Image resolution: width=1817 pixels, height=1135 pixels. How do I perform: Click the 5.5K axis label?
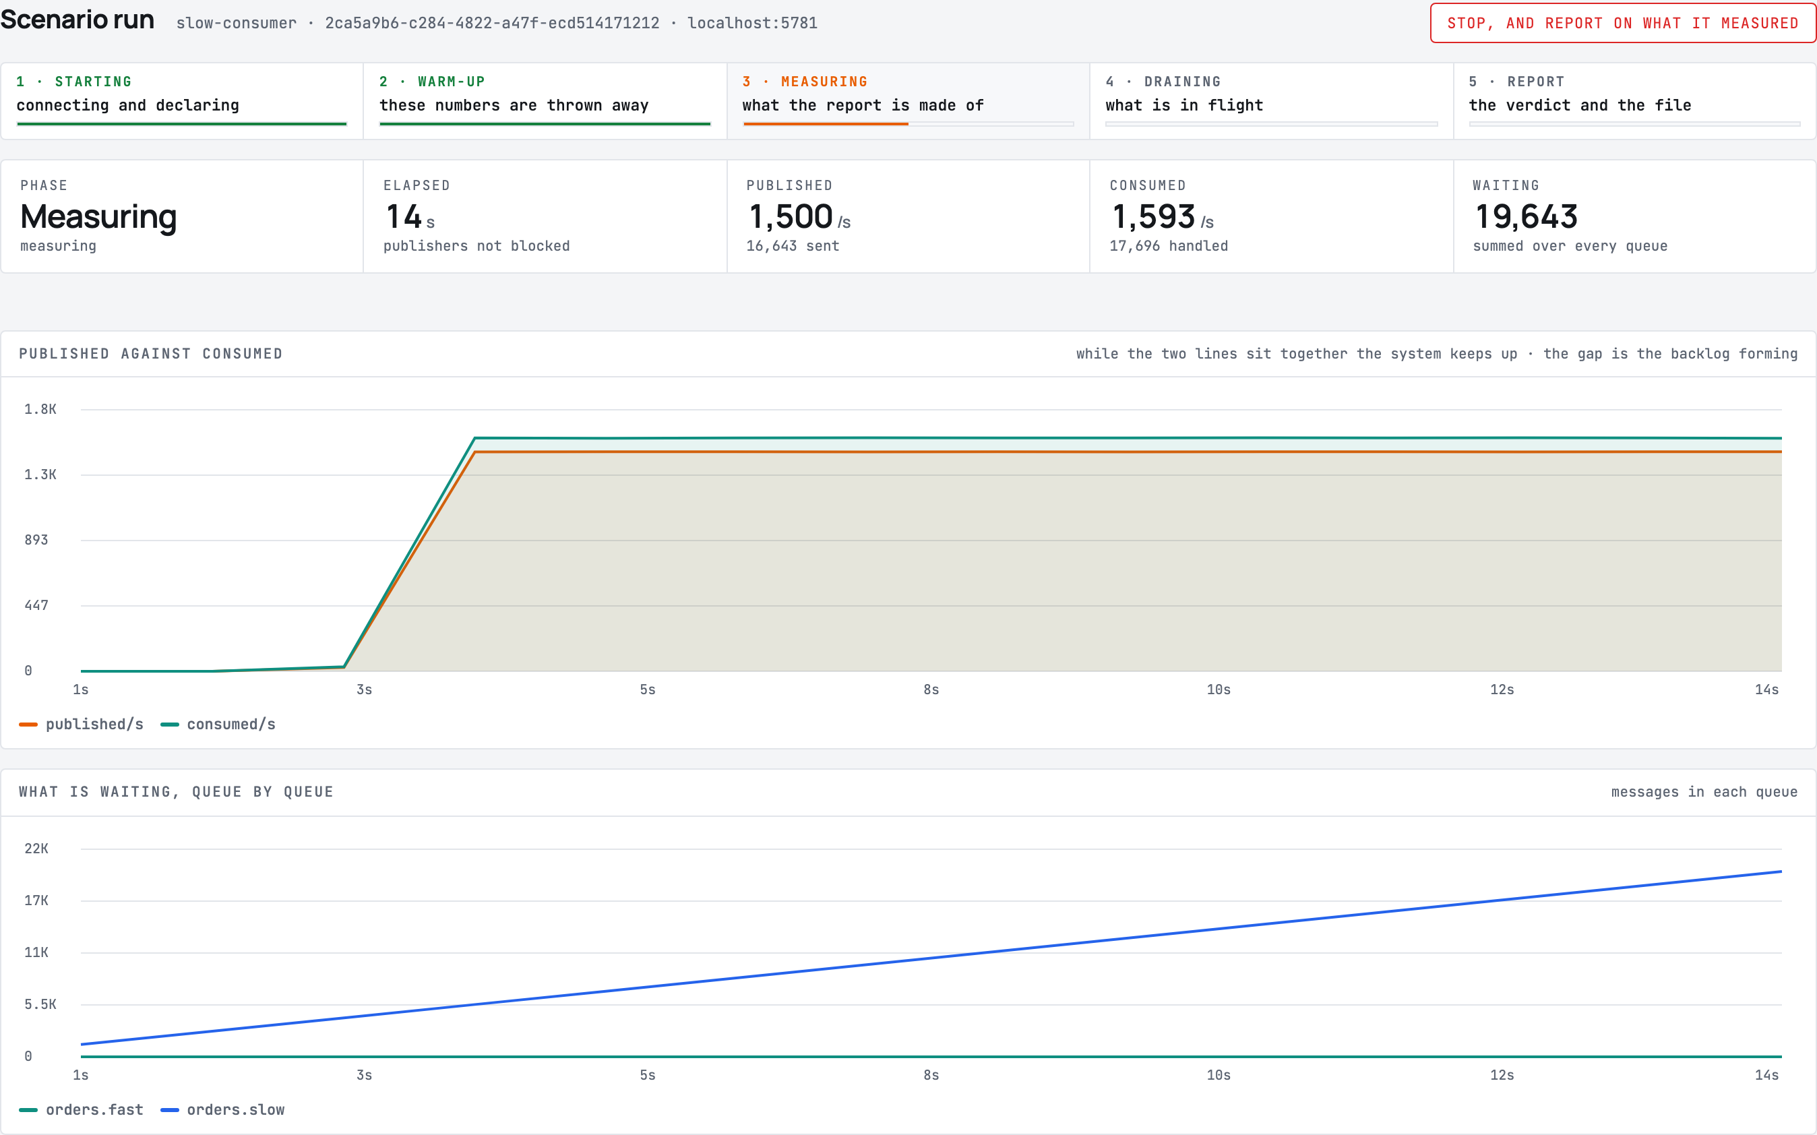pos(40,1004)
